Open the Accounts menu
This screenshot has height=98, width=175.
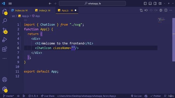[x=5, y=79]
